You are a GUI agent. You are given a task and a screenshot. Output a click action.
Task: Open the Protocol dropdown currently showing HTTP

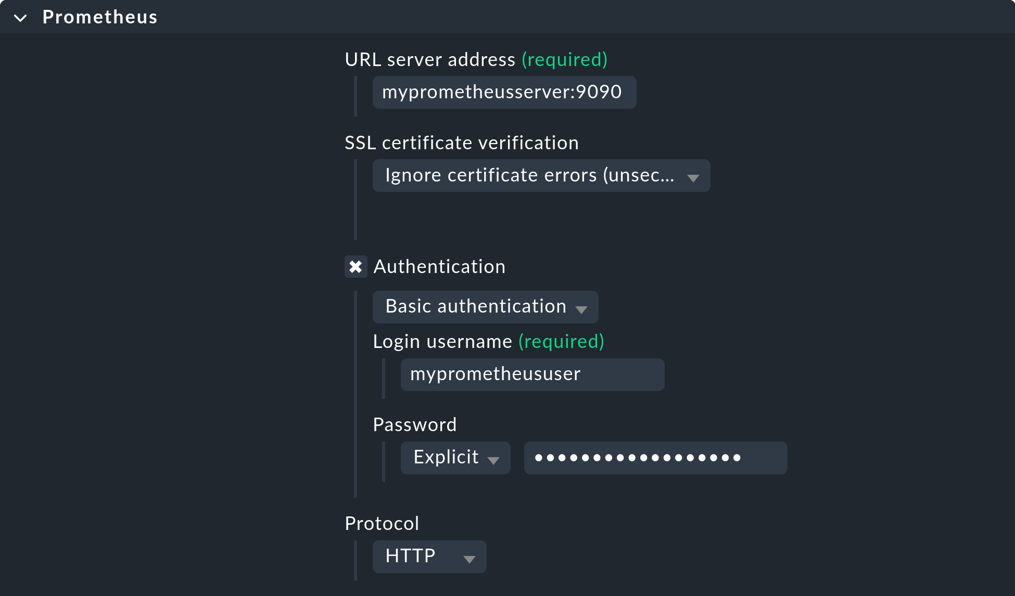pos(429,556)
